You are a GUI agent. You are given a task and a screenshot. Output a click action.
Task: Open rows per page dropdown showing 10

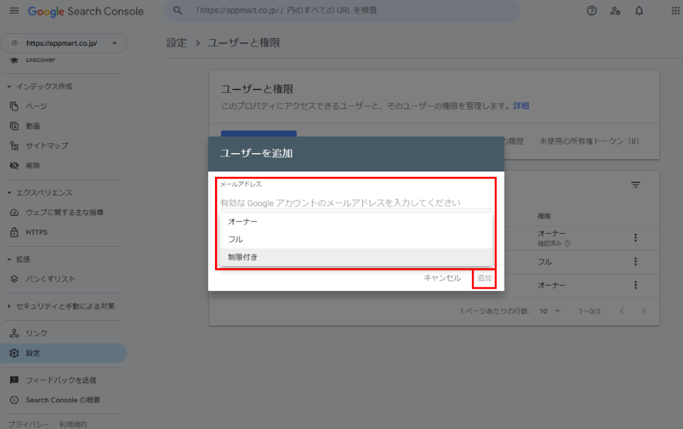pyautogui.click(x=550, y=311)
